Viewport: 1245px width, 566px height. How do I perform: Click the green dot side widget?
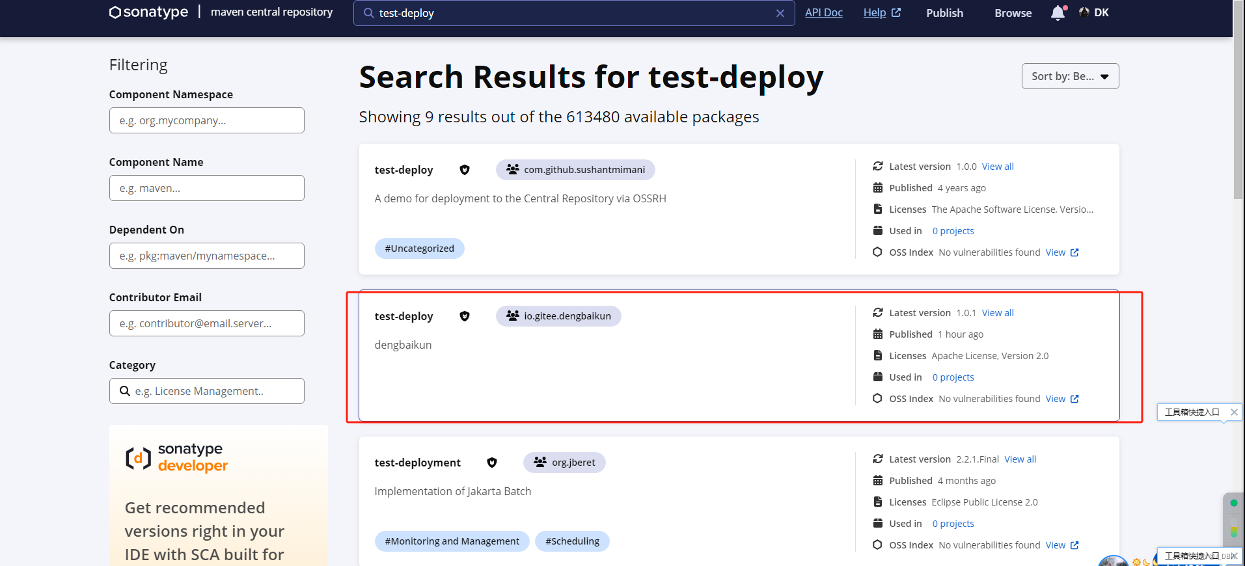tap(1234, 503)
